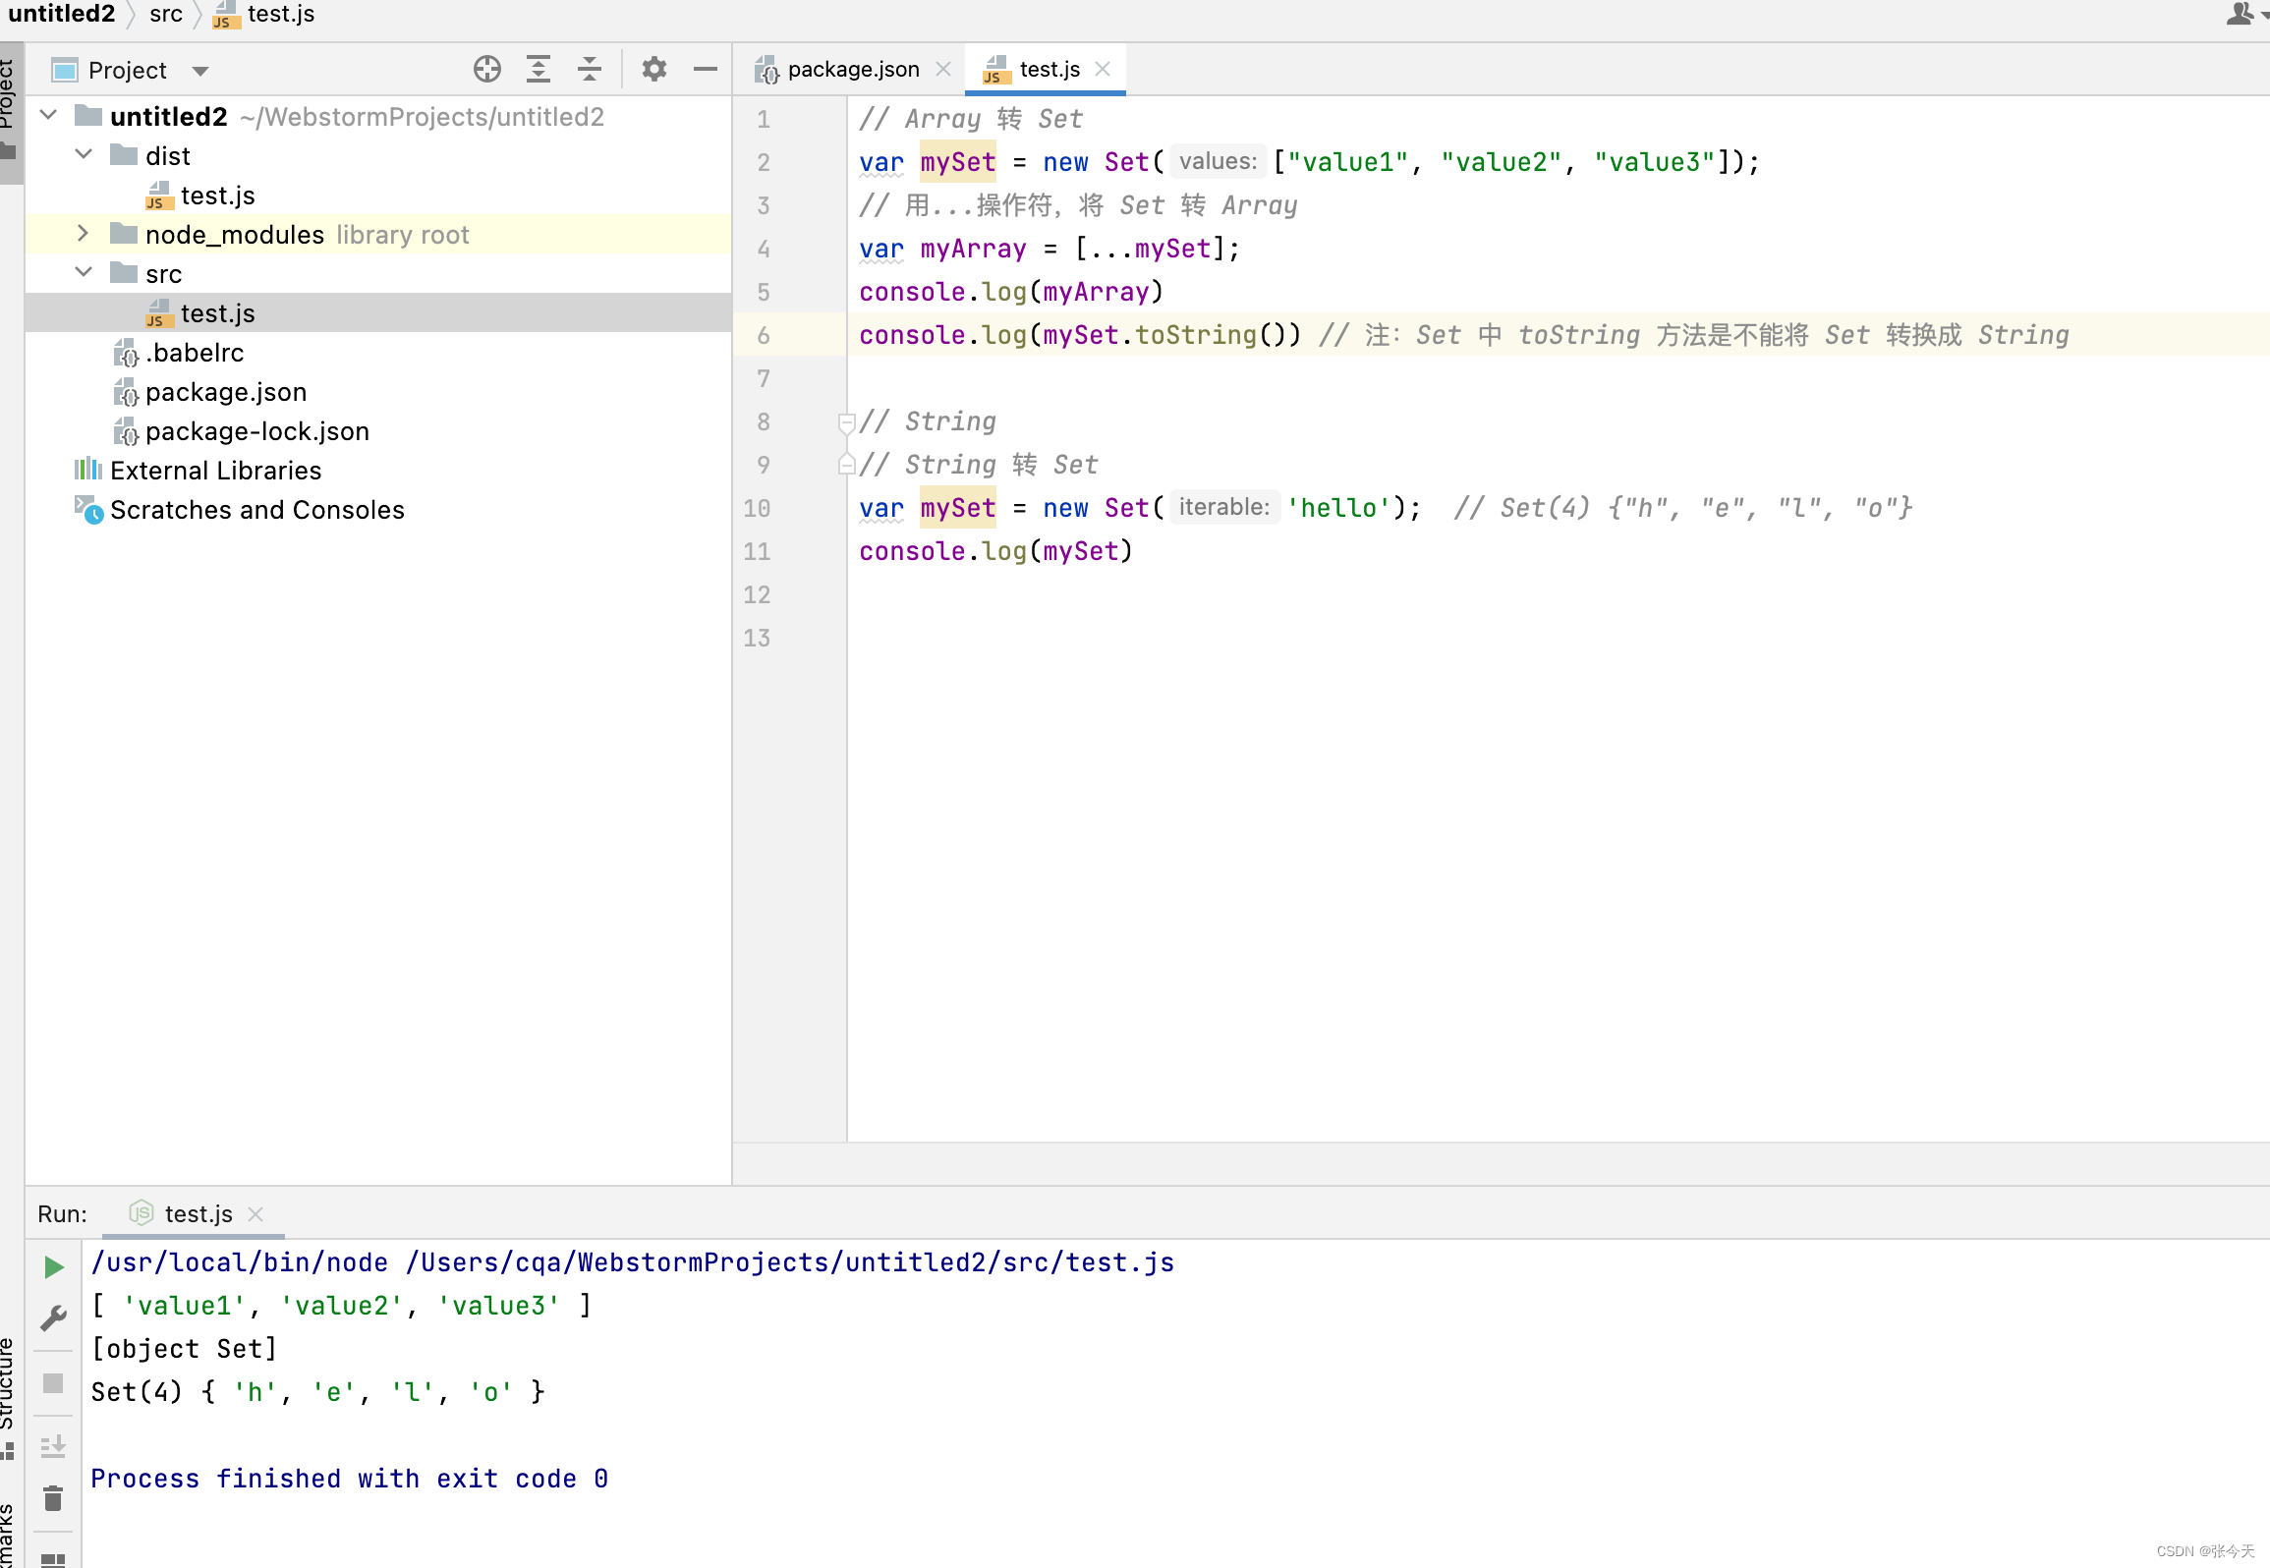Open Project panel settings gear
The image size is (2270, 1568).
[x=653, y=69]
